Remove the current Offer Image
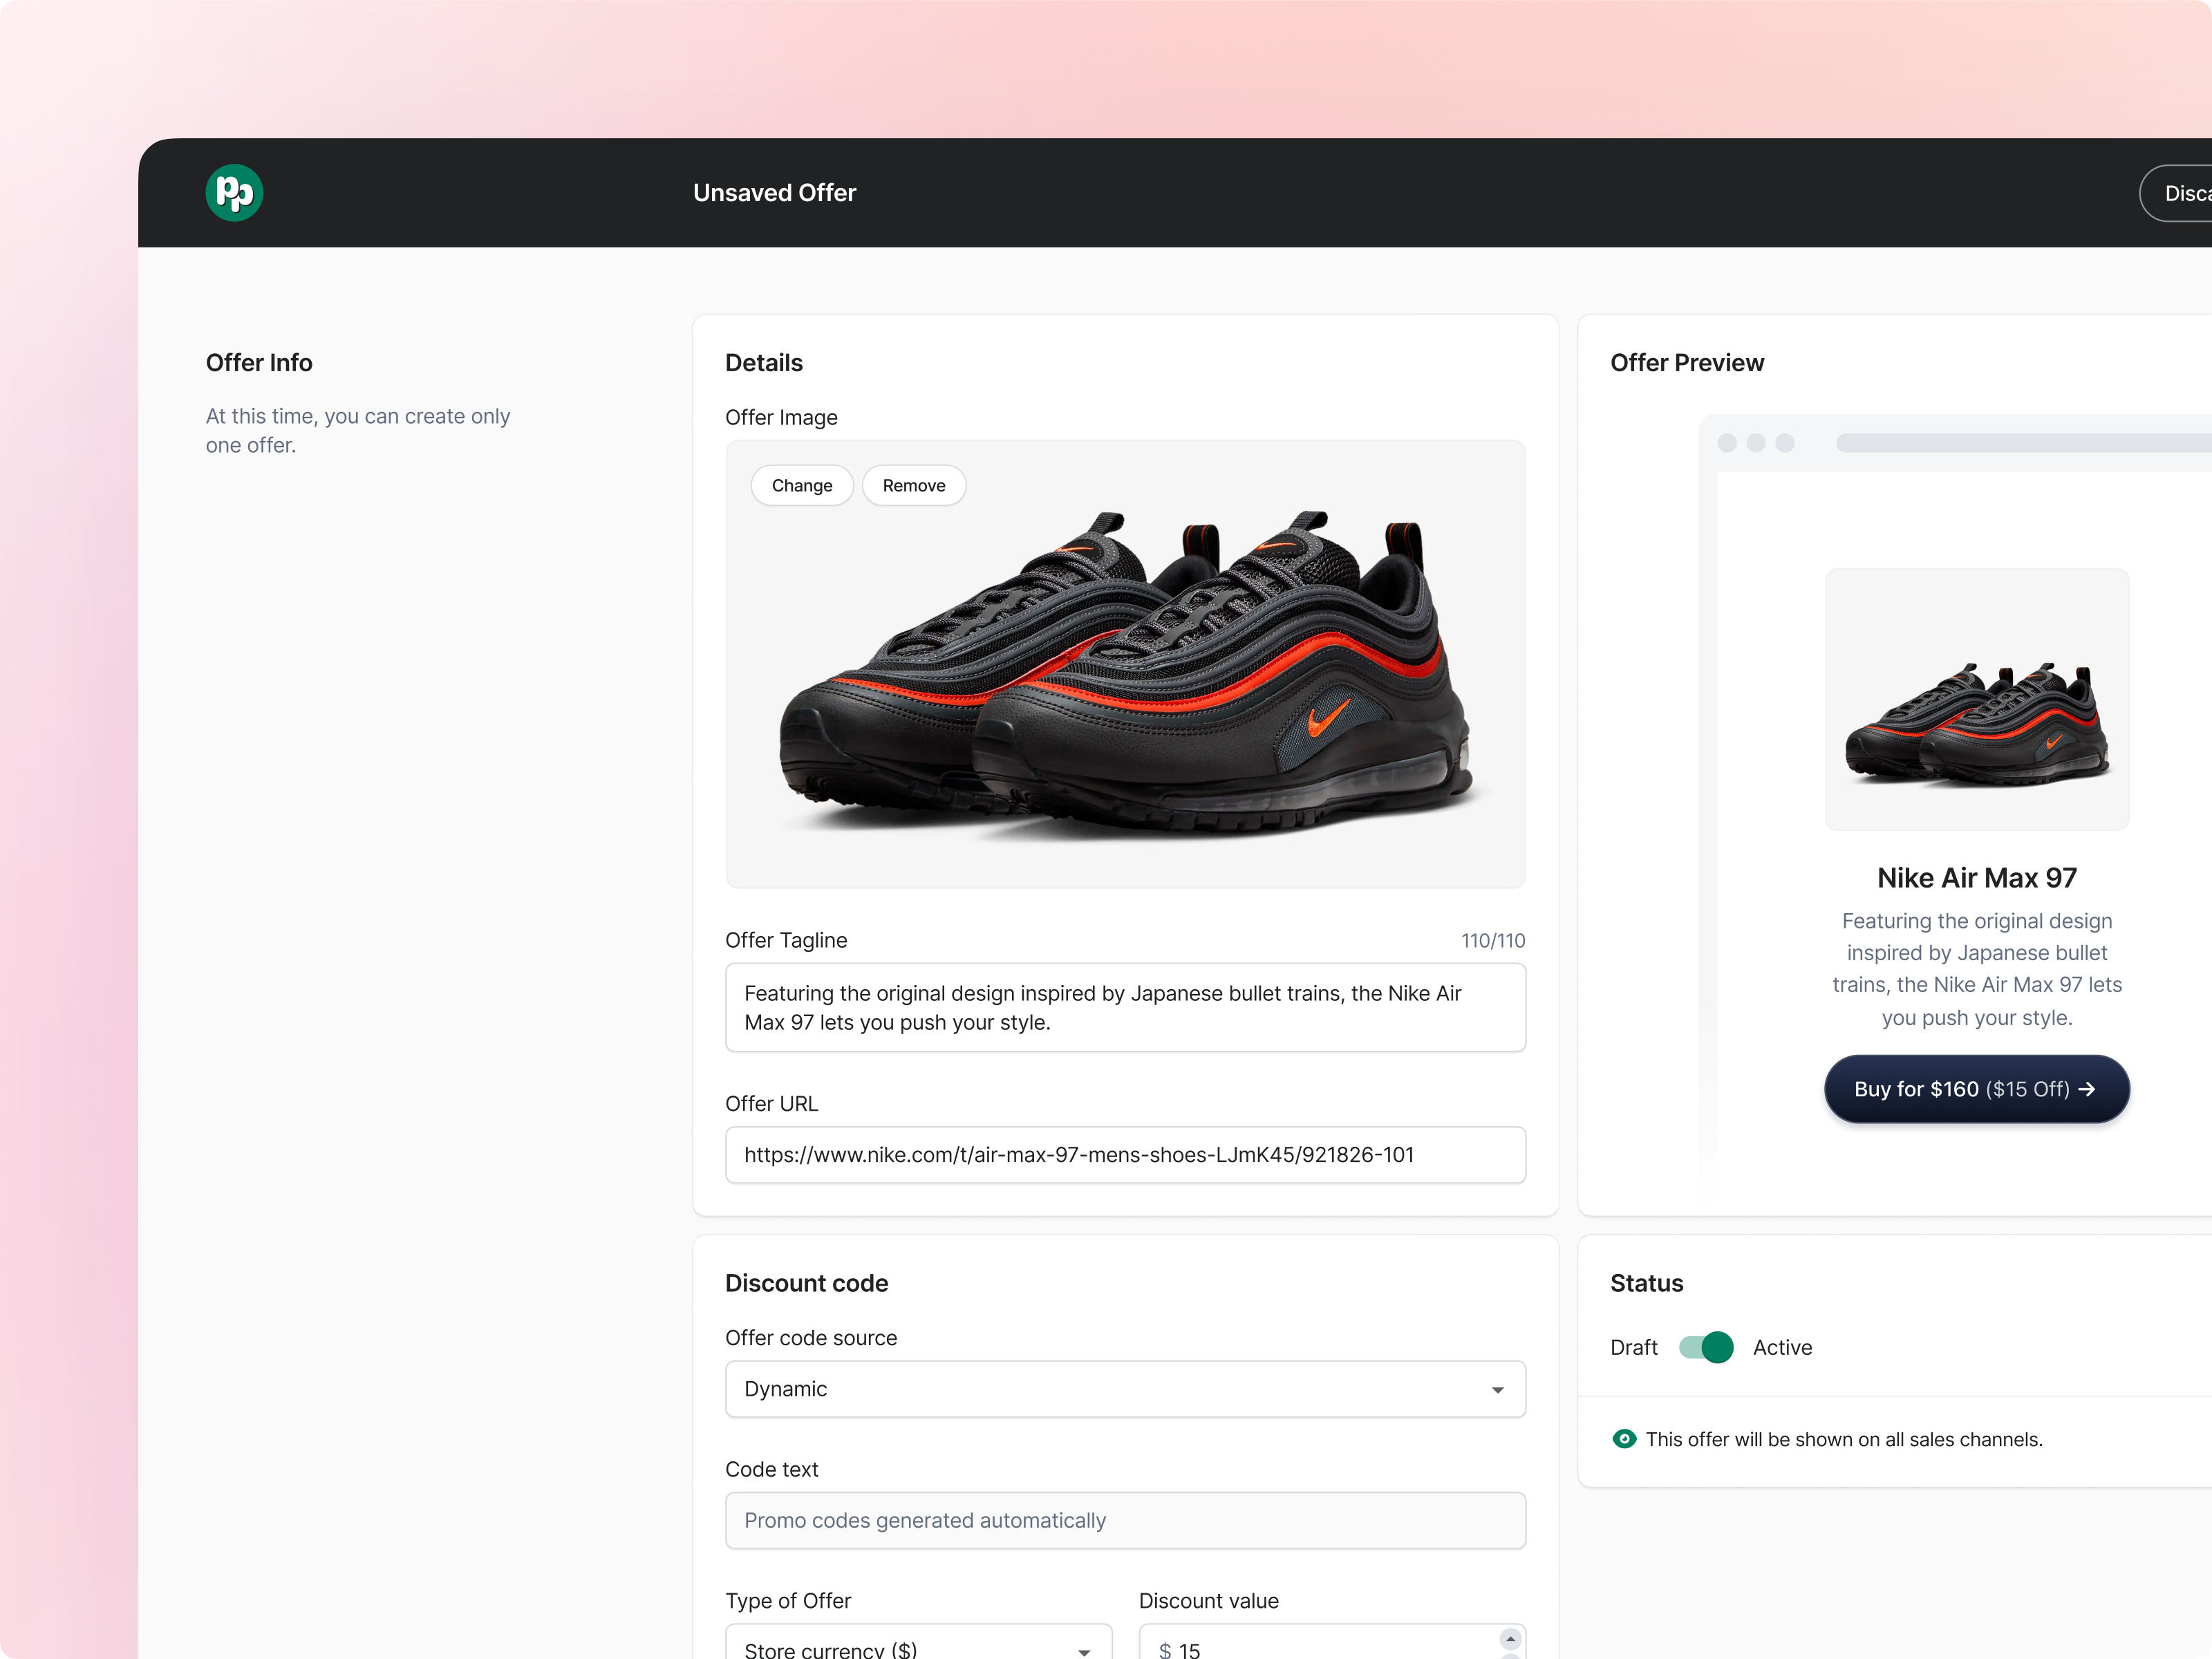The height and width of the screenshot is (1659, 2212). pos(913,485)
